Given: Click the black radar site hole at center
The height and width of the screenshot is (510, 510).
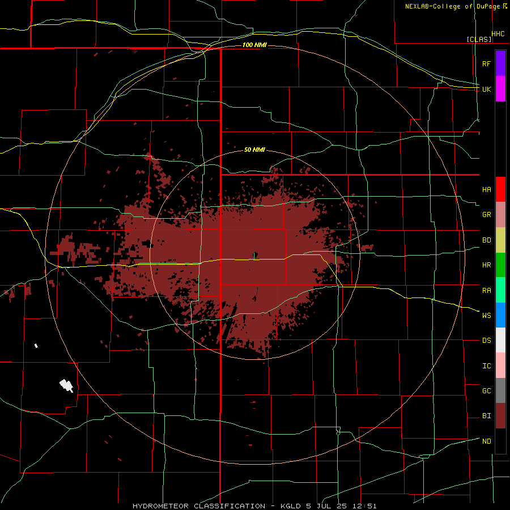Looking at the screenshot, I should click(256, 256).
